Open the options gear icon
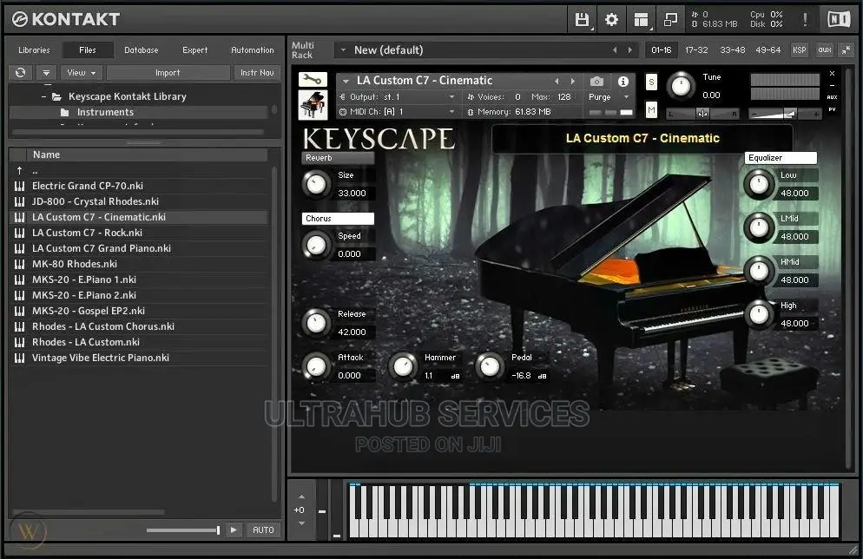The height and width of the screenshot is (559, 863). tap(611, 20)
